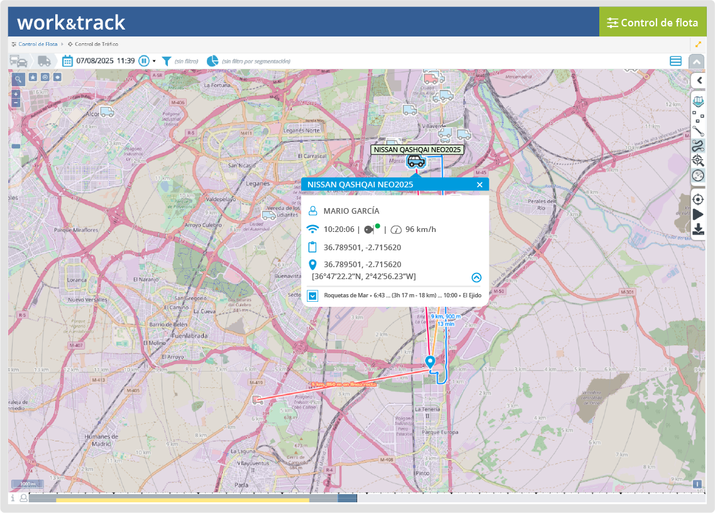Click Control de Flota breadcrumb link

38,44
